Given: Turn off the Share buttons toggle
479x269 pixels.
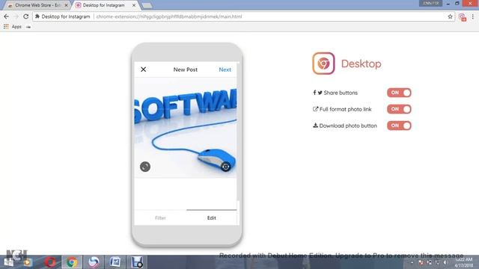Looking at the screenshot, I should tap(399, 93).
